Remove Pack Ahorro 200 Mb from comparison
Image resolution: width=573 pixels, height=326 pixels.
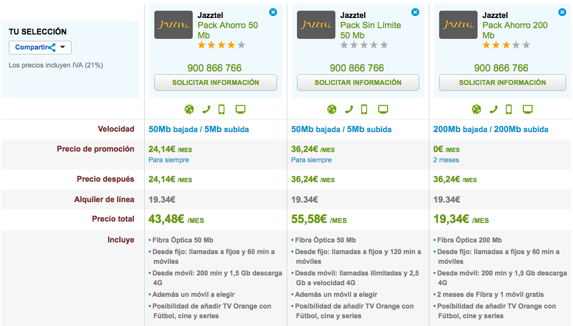[562, 12]
